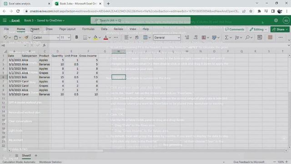Toggle Bold formatting
The height and width of the screenshot is (164, 291).
[76, 37]
